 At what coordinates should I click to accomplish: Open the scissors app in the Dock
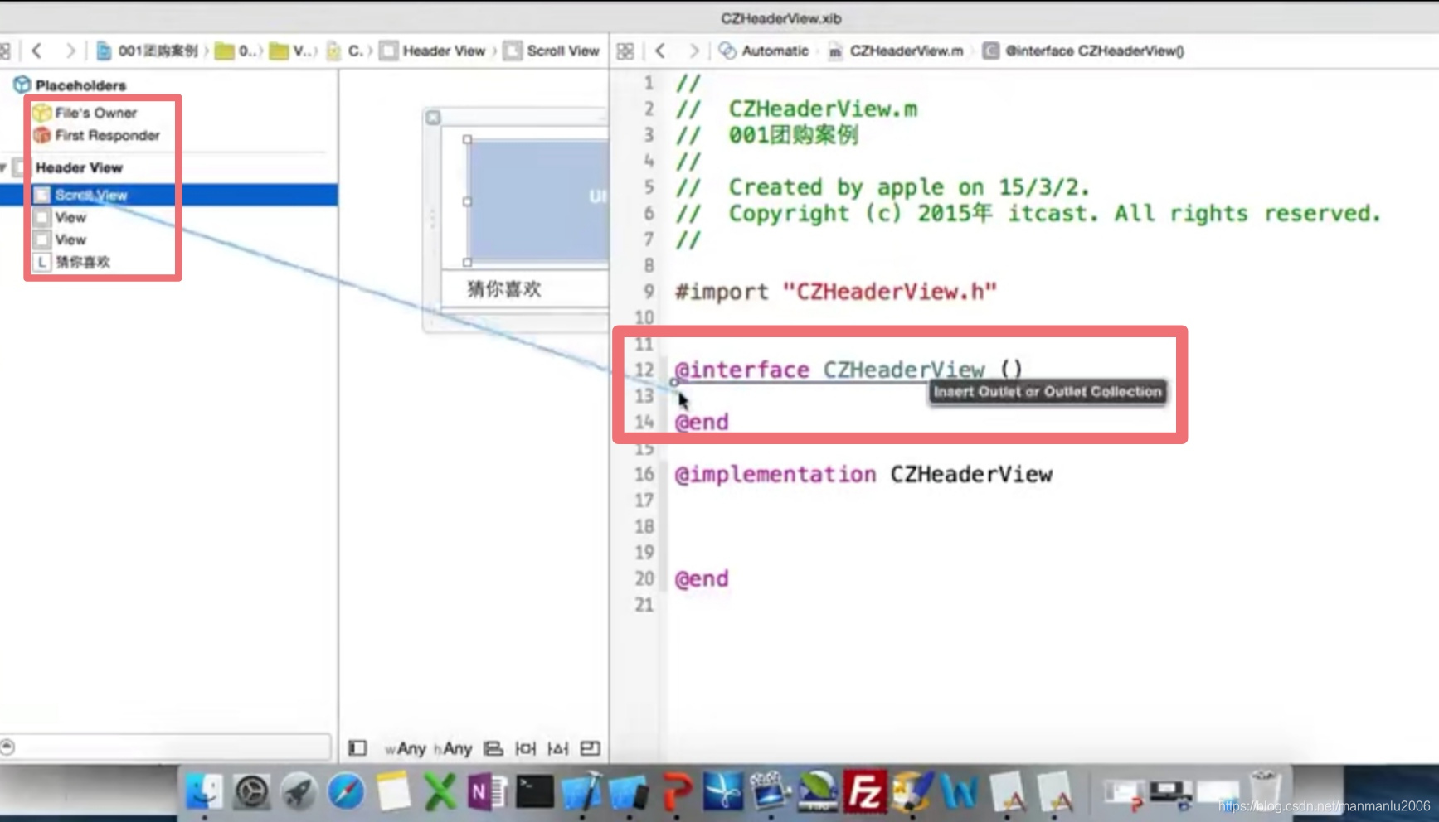pyautogui.click(x=722, y=791)
